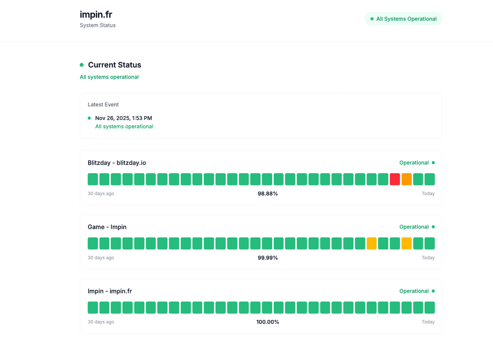Click the Game - Impin service name

point(107,227)
